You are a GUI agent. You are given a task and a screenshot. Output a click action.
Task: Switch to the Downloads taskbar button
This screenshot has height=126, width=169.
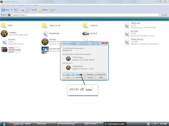click(45, 124)
